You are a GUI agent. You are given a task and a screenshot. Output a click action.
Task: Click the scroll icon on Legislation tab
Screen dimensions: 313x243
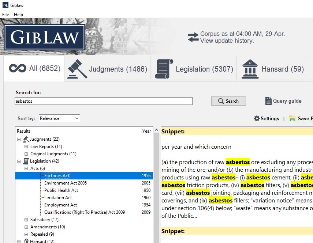click(164, 69)
